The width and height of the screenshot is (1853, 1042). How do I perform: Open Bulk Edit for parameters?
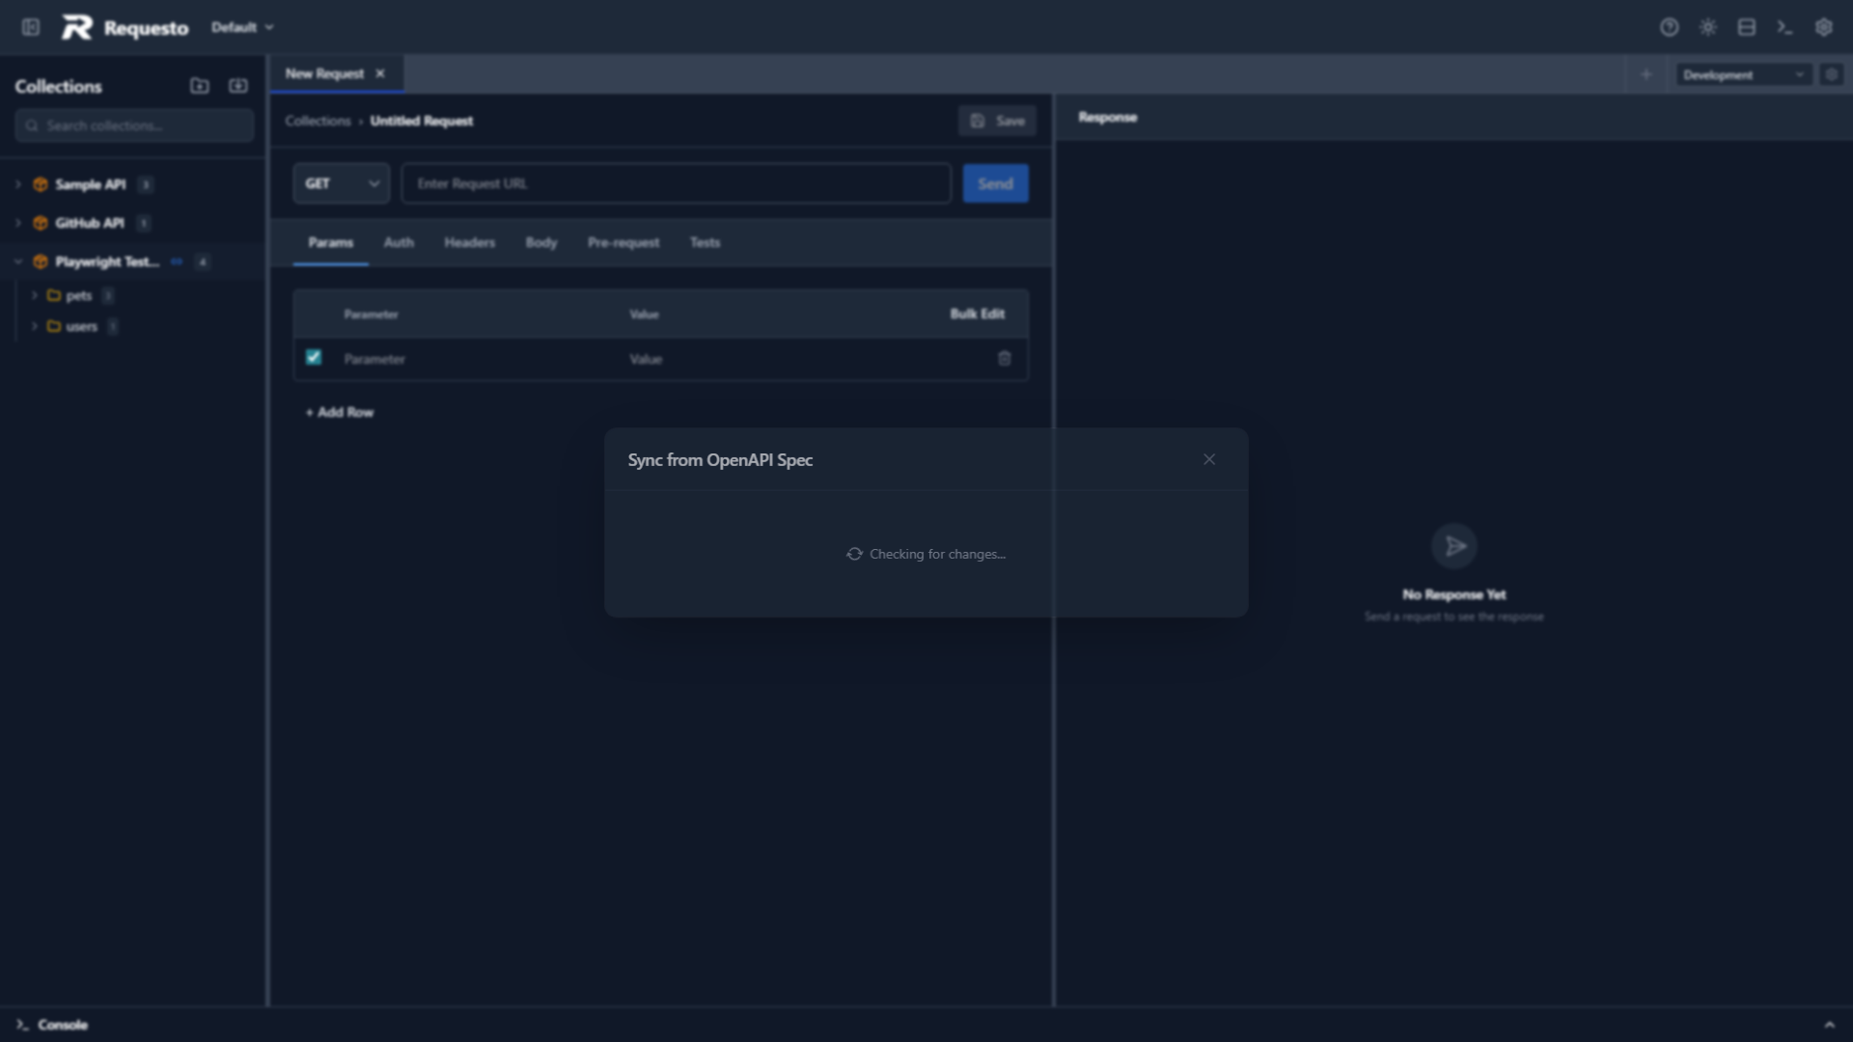(x=977, y=314)
